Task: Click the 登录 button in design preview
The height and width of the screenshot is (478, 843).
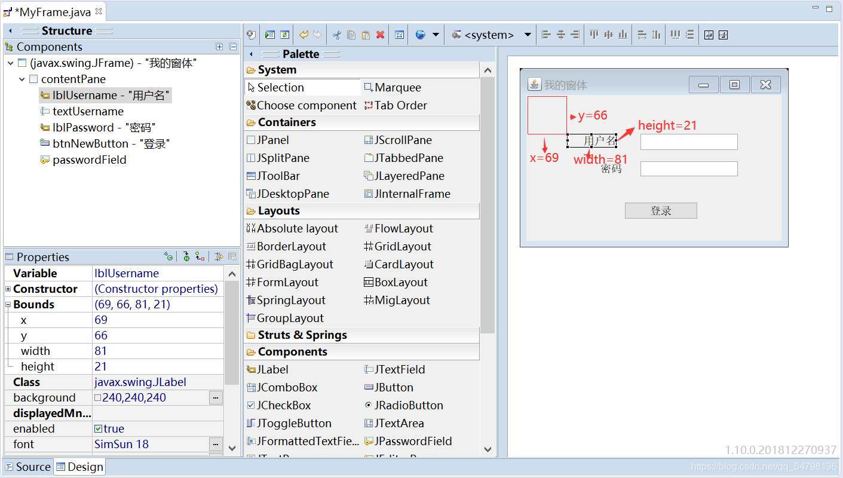Action: click(661, 210)
